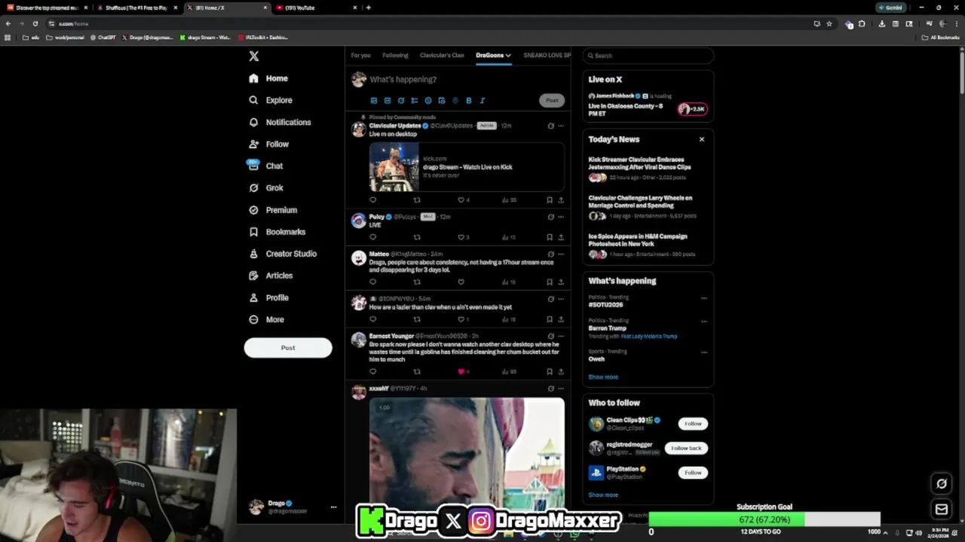Open options for Oweh trend
This screenshot has width=965, height=542.
(x=704, y=352)
